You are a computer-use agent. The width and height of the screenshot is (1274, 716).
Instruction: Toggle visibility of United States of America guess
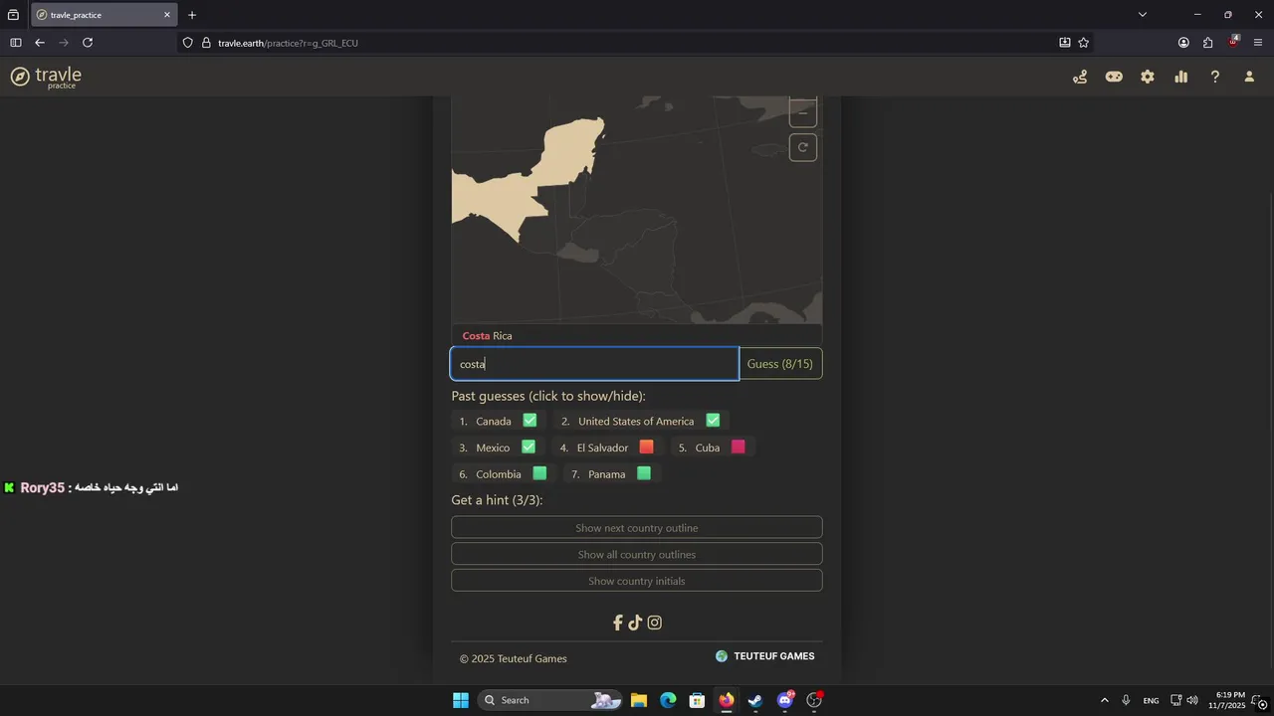(x=640, y=421)
